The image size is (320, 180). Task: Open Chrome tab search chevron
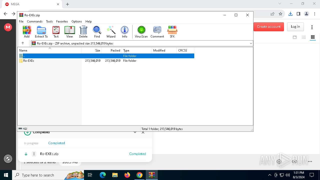click(280, 4)
